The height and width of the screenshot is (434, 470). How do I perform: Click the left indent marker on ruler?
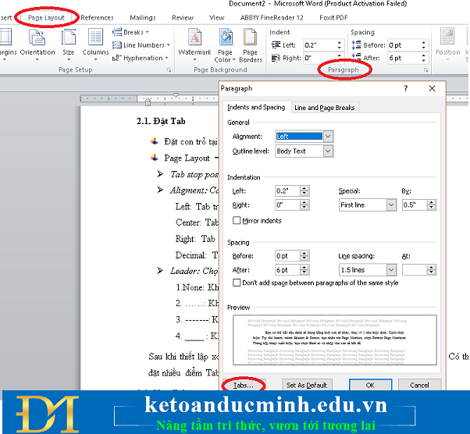click(x=148, y=102)
